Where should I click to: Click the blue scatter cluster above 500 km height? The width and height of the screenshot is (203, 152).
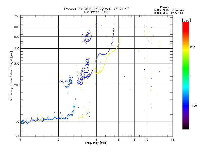(87, 37)
